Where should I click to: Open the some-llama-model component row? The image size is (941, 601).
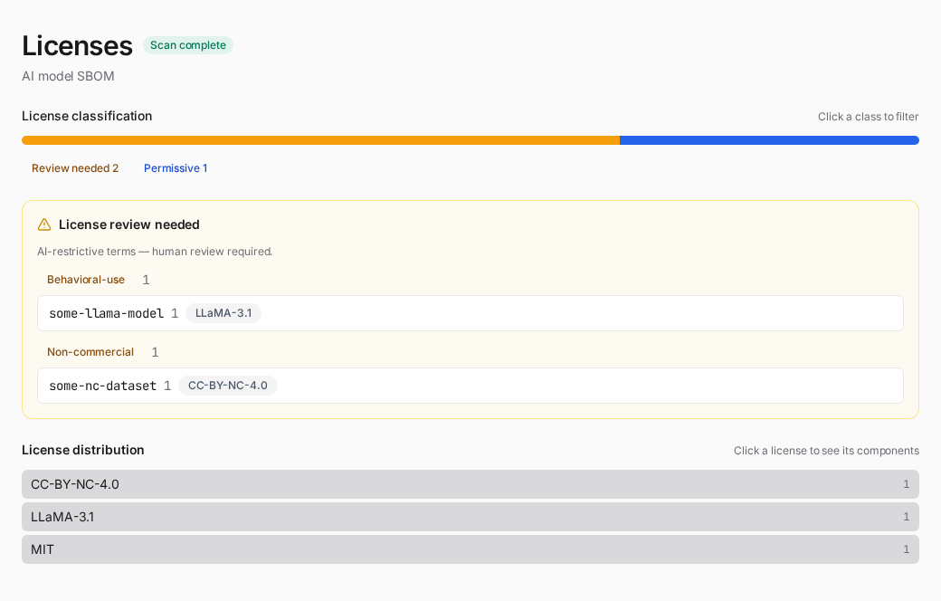[x=470, y=313]
